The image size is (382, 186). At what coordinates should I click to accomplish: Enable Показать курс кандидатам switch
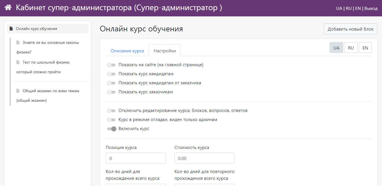111,74
